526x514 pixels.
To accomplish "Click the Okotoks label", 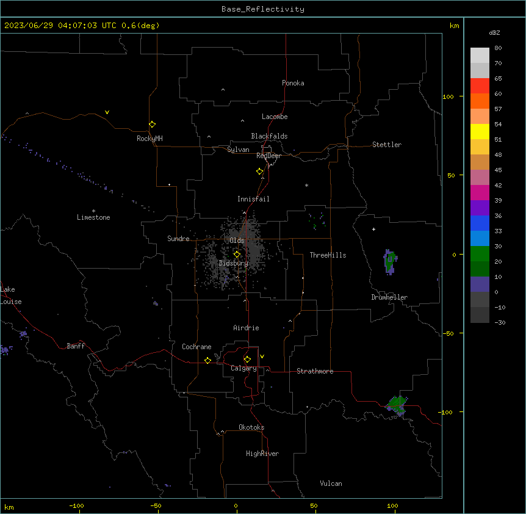I will tap(251, 427).
